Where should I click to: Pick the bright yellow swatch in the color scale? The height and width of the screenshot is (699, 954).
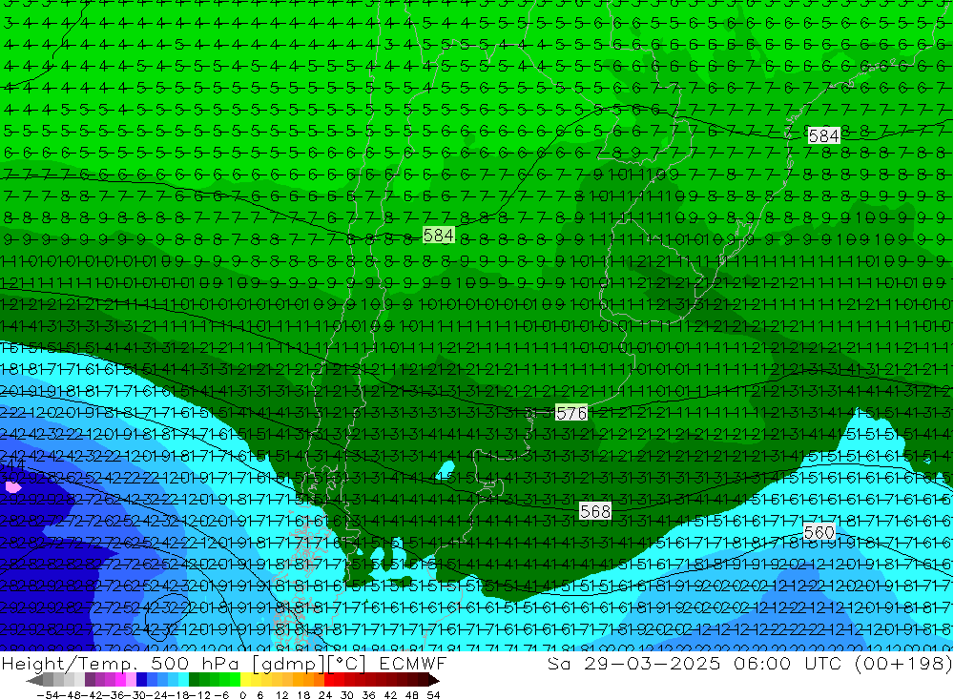tap(246, 681)
